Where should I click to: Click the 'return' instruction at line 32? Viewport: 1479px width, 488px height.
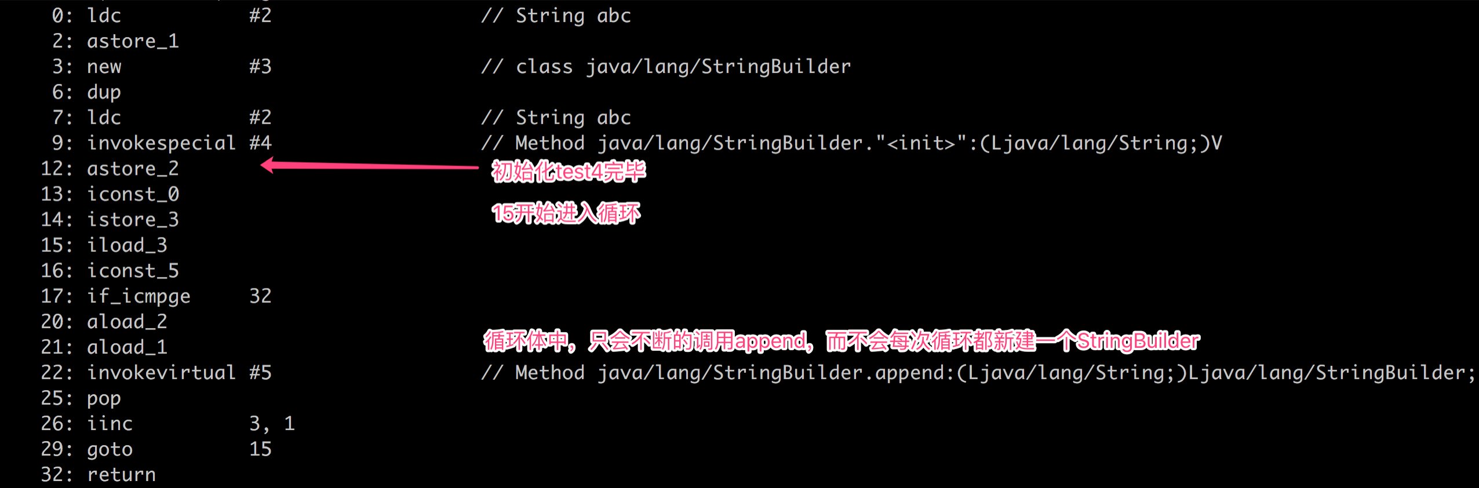tap(122, 475)
